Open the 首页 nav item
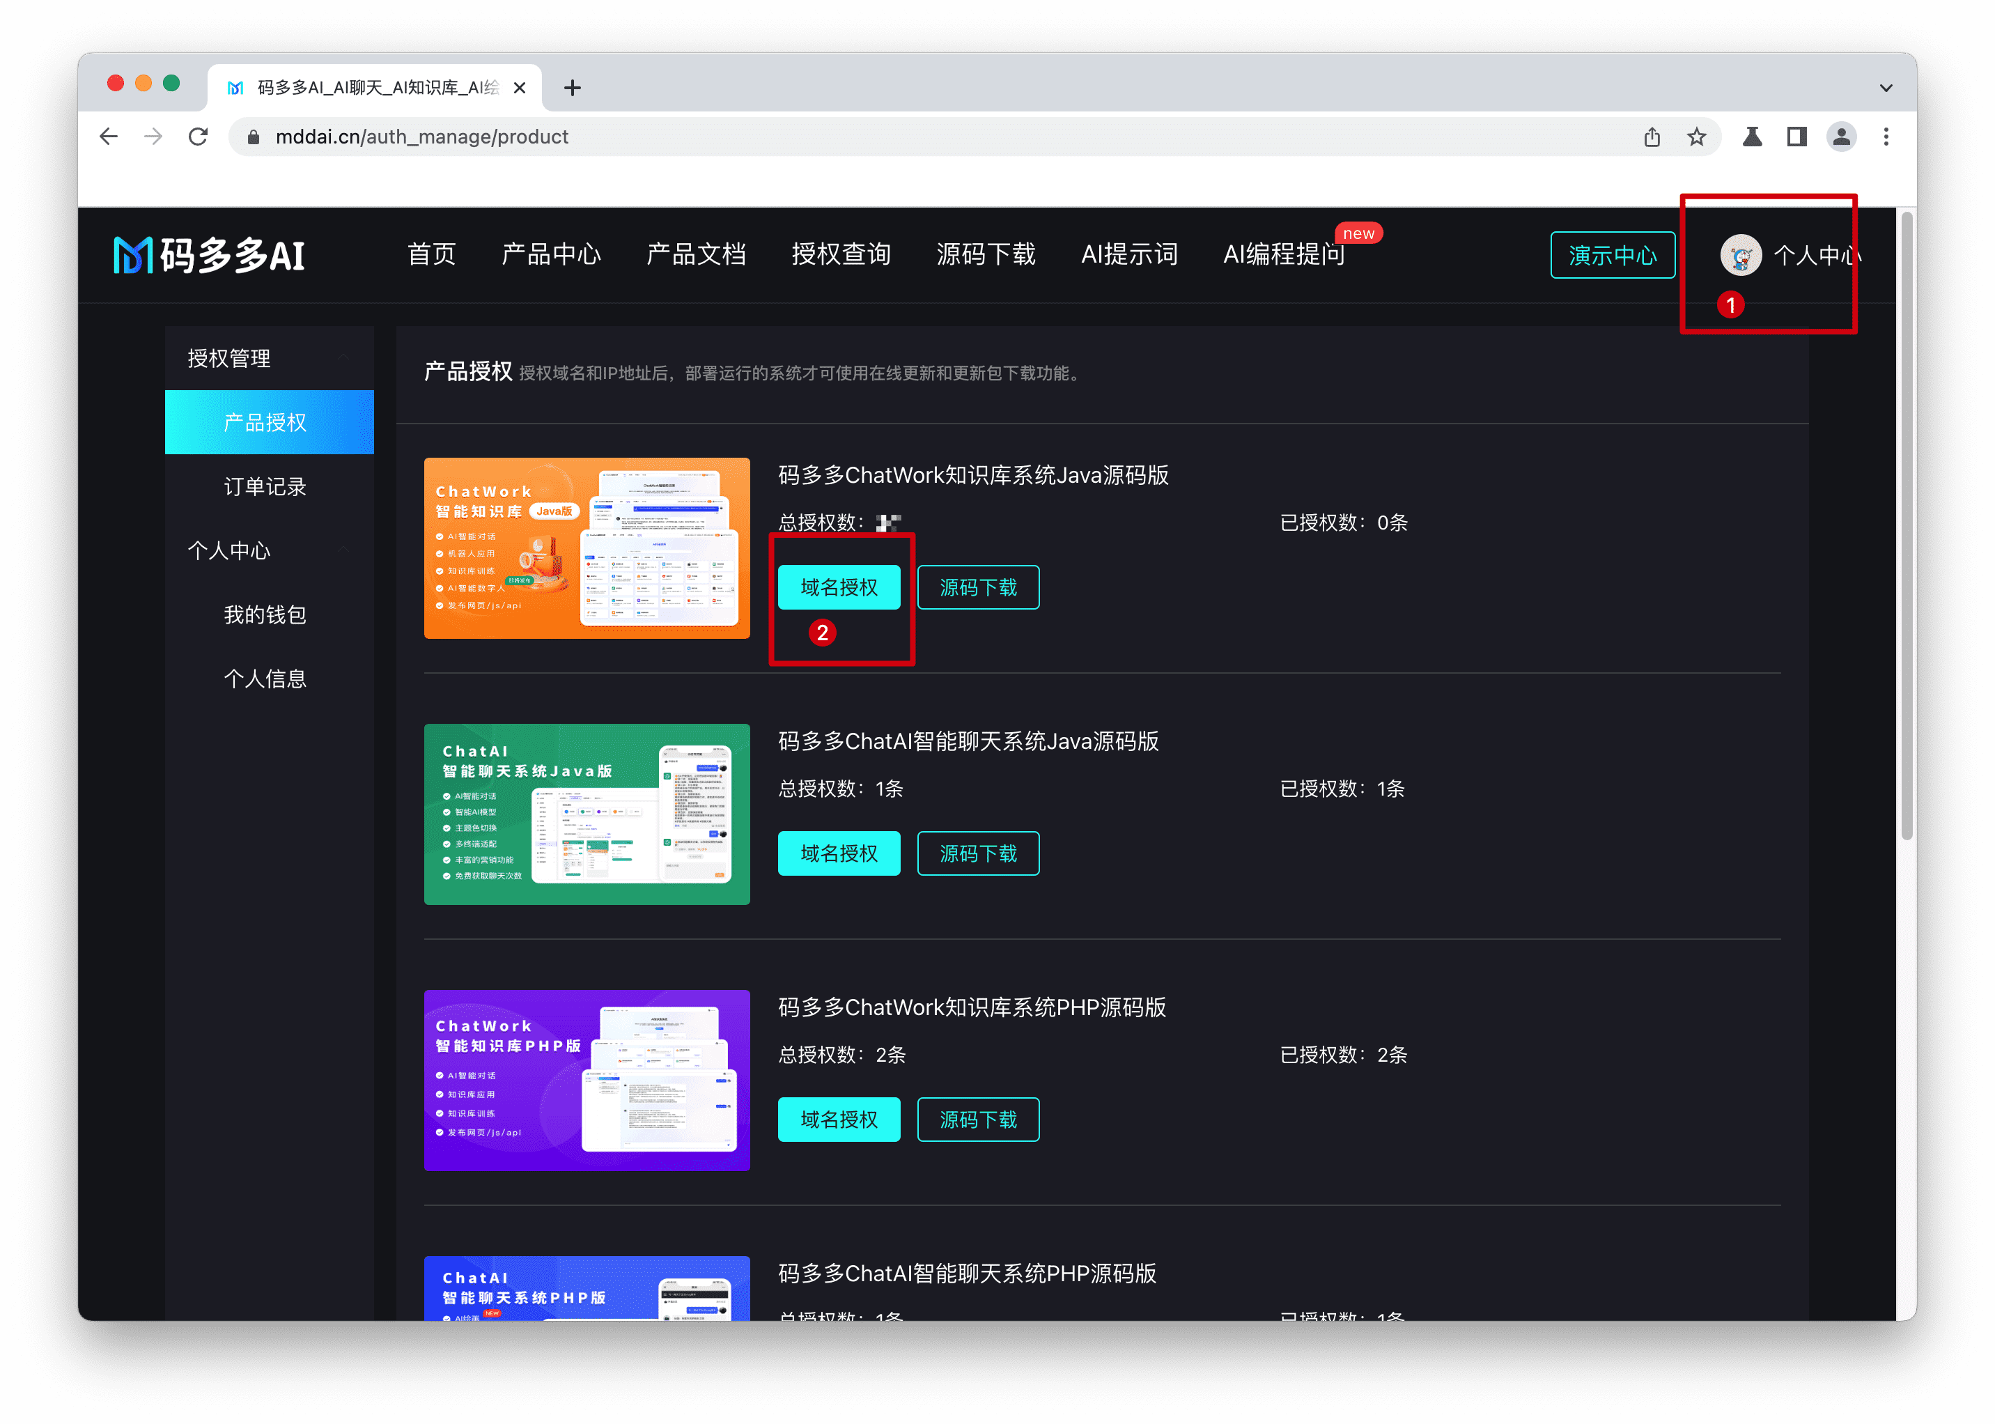 [431, 254]
